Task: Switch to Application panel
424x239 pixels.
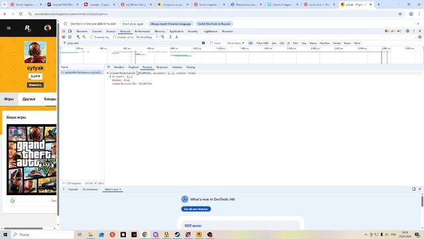Action: (x=176, y=31)
